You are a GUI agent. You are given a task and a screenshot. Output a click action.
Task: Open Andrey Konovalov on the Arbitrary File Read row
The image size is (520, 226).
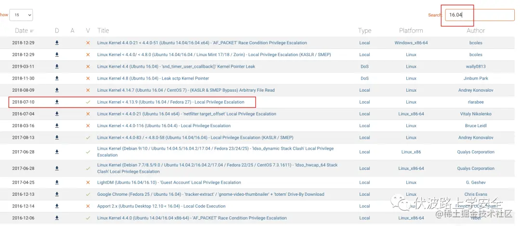(476, 90)
